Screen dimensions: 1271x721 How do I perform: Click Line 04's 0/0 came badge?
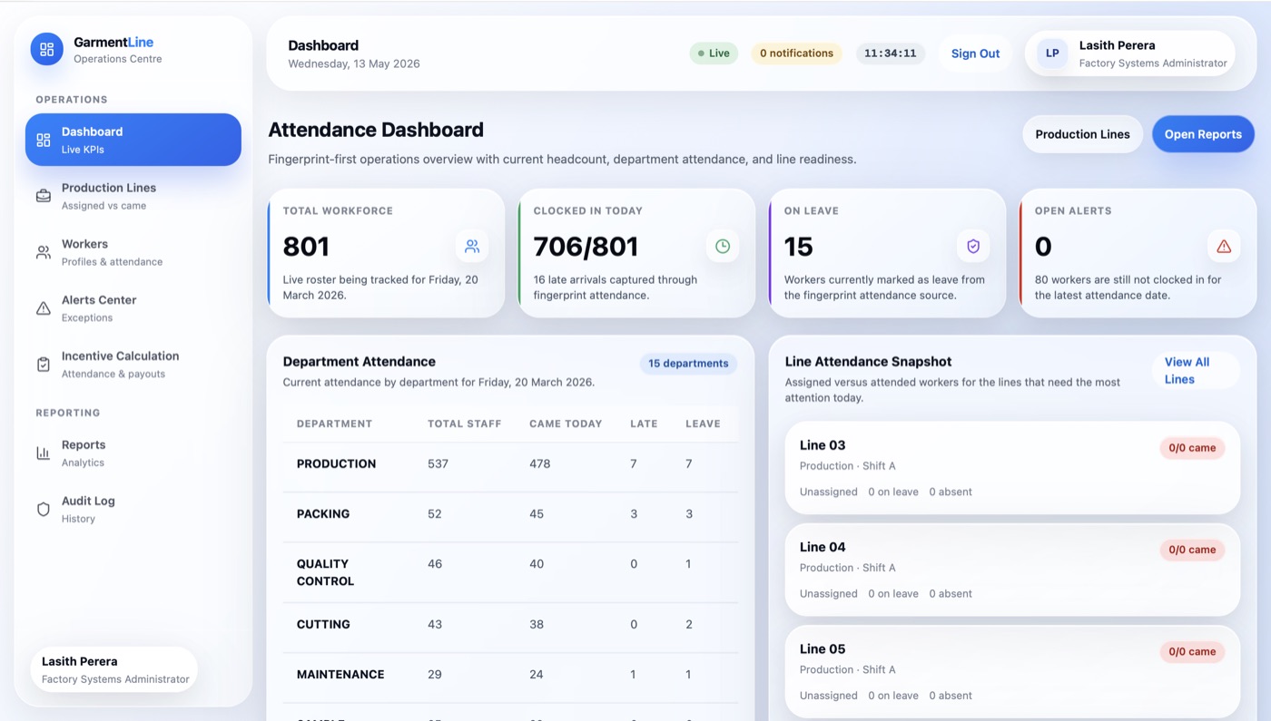[1192, 550]
